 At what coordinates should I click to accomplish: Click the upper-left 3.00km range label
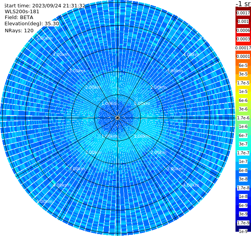(x=77, y=71)
